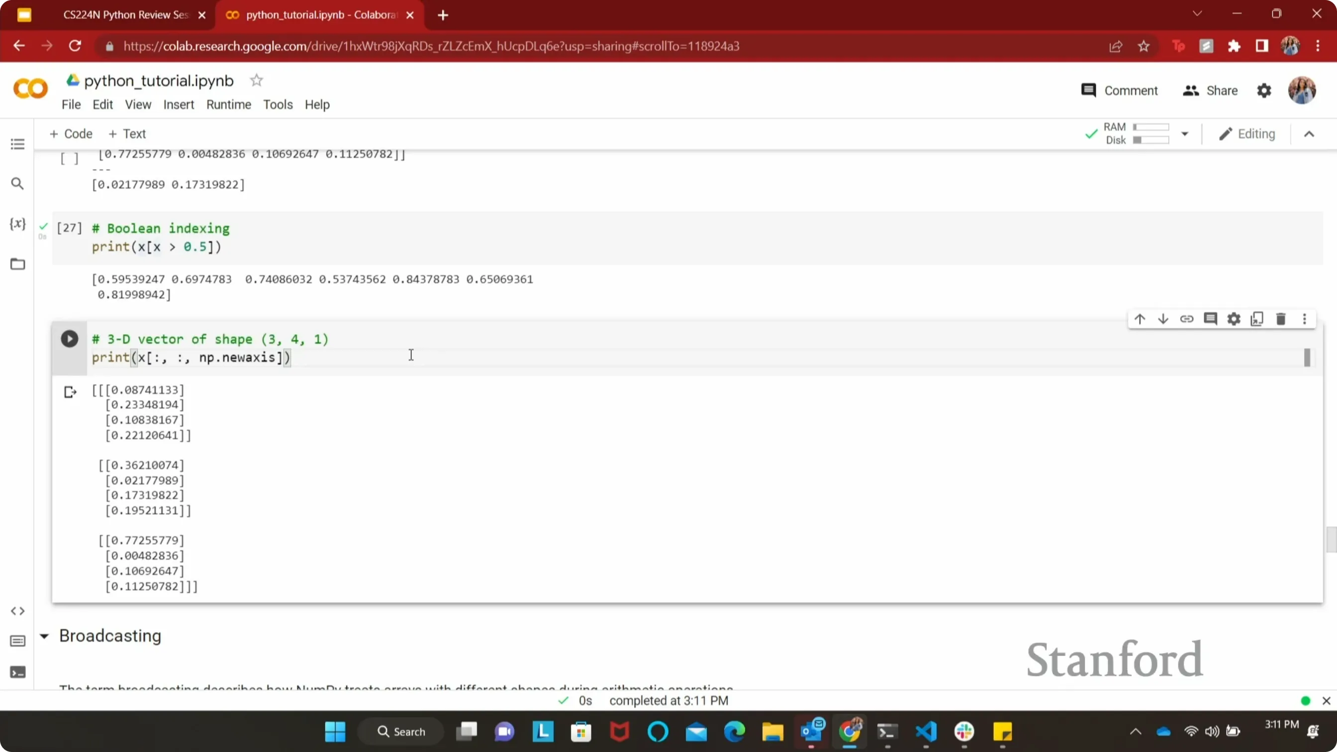Open Visual Studio Code from taskbar

926,732
